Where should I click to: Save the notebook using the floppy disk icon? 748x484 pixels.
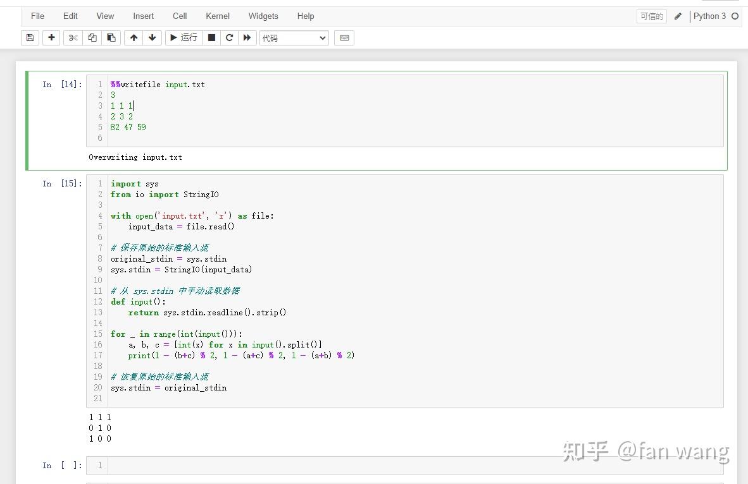(30, 38)
